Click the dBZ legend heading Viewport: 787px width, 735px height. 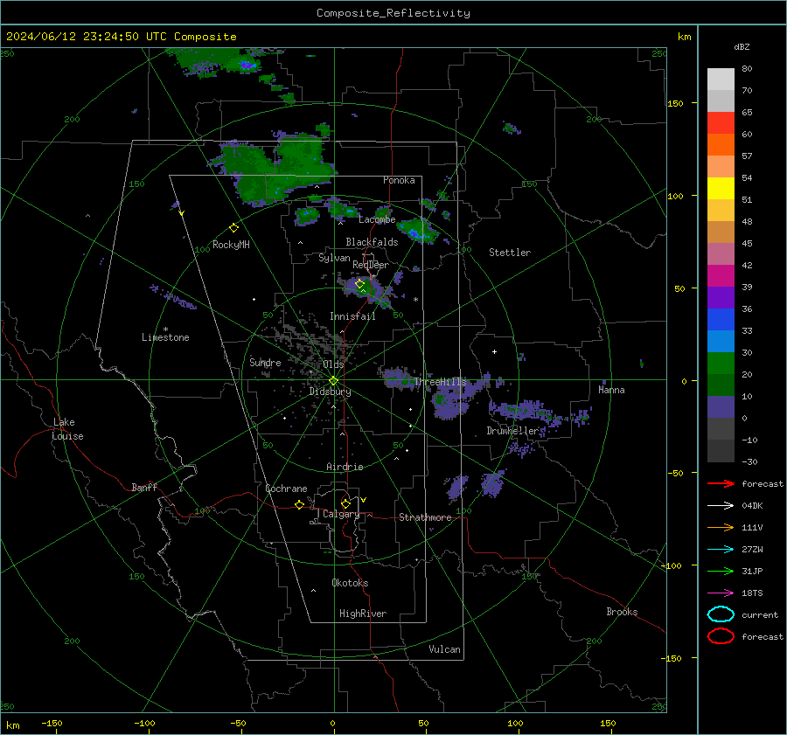(x=742, y=46)
